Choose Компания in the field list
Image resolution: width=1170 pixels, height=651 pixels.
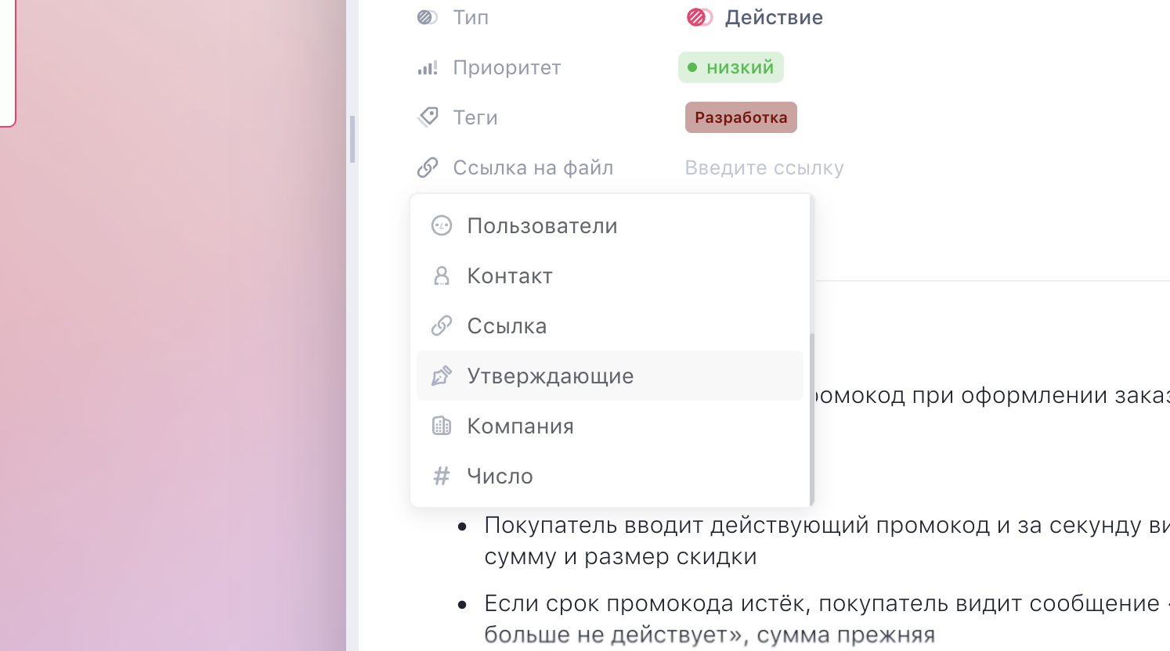(x=610, y=426)
